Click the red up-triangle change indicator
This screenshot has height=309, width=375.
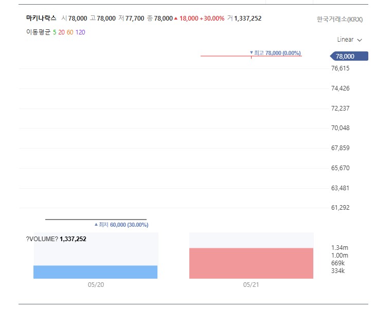[176, 19]
